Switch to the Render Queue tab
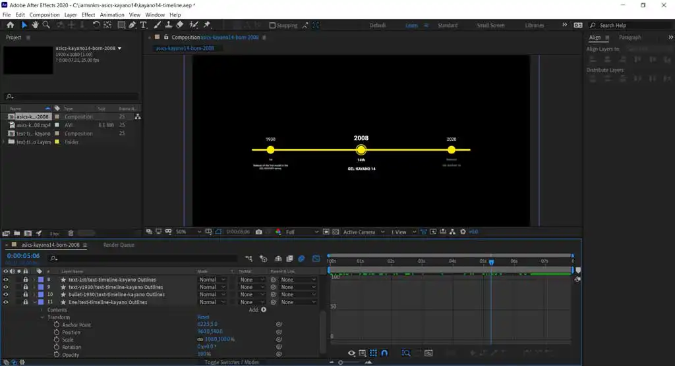 coord(119,245)
